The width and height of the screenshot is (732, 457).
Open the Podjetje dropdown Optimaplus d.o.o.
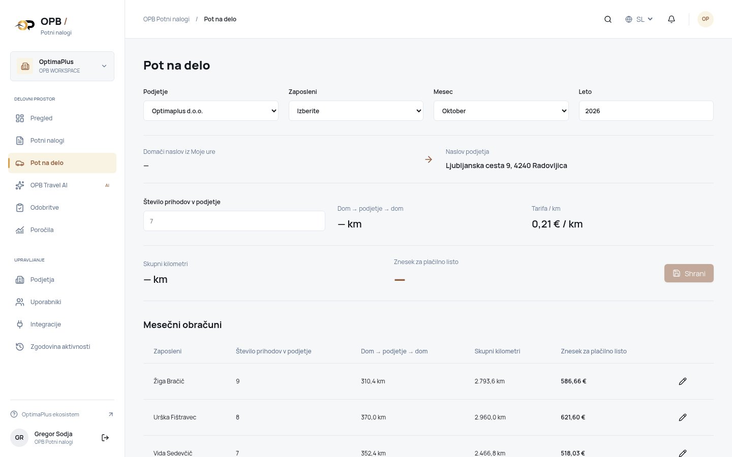point(211,111)
